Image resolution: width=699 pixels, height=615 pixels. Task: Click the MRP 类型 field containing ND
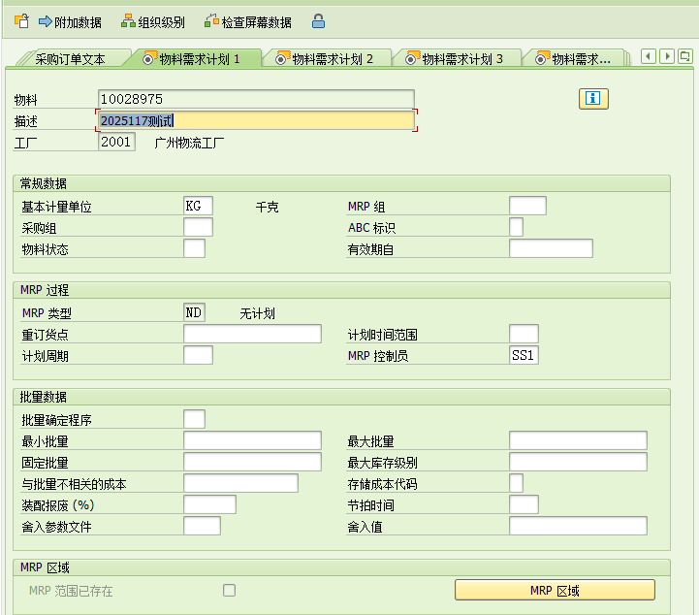tap(194, 313)
